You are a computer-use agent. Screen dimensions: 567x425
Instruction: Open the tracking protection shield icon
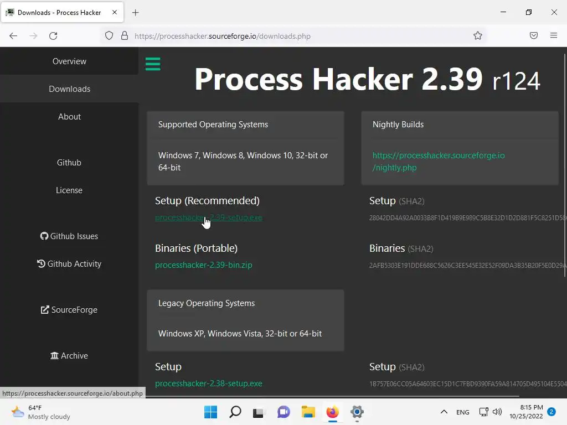pyautogui.click(x=109, y=35)
